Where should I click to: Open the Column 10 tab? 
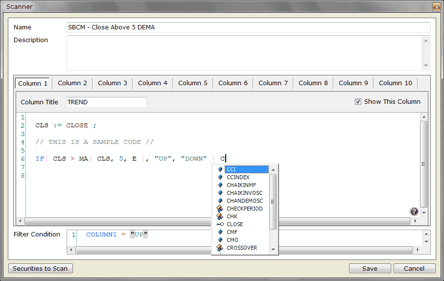[x=396, y=83]
